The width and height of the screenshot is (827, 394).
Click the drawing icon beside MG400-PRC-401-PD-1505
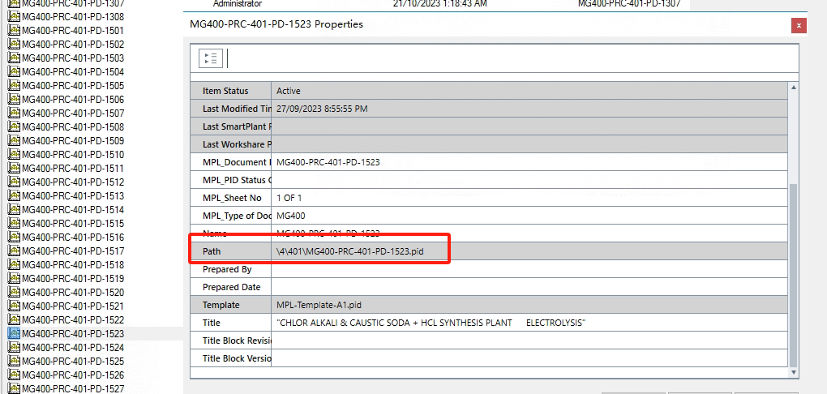click(14, 85)
